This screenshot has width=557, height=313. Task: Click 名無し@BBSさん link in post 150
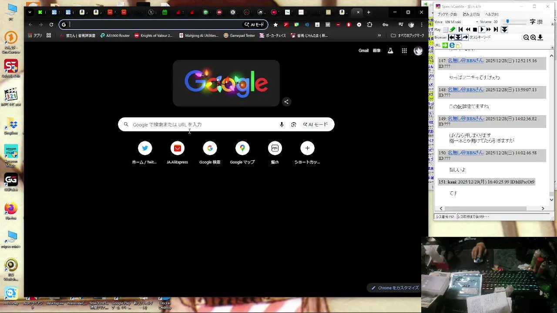[466, 153]
